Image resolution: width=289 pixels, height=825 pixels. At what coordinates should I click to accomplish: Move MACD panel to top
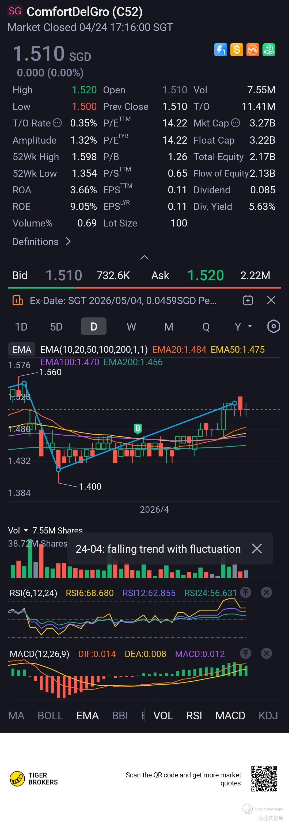(x=246, y=653)
